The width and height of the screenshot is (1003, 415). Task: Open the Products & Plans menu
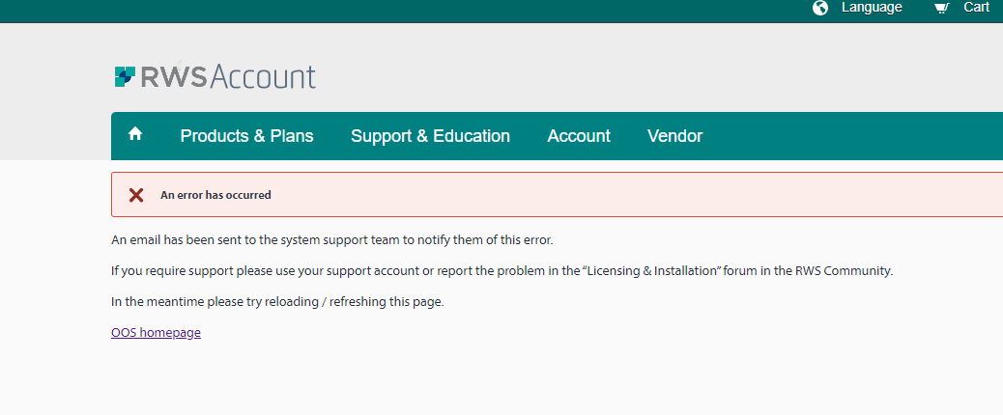pyautogui.click(x=246, y=136)
